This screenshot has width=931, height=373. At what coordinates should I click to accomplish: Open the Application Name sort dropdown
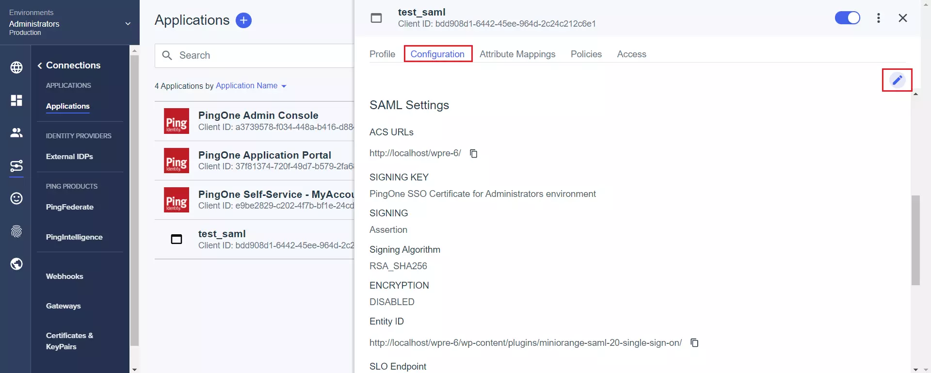pos(251,86)
